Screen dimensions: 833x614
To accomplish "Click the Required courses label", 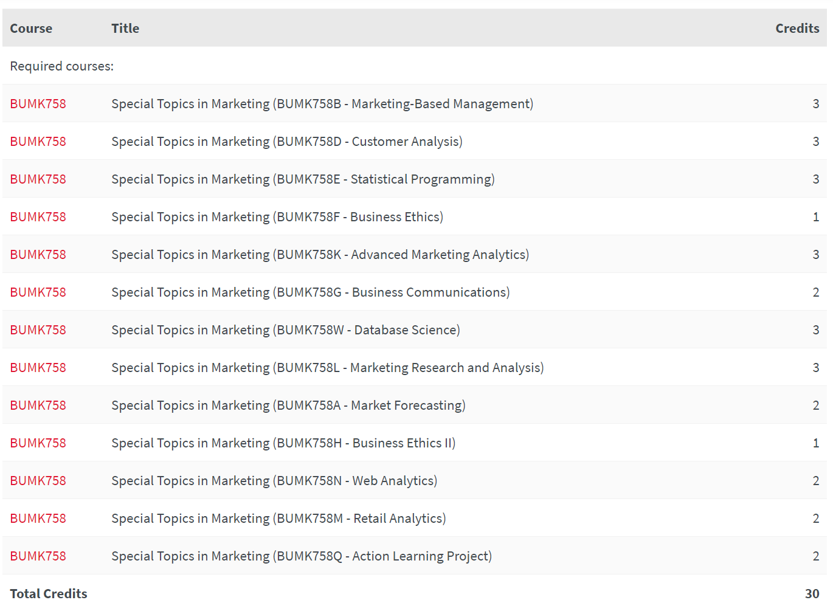I will click(x=61, y=66).
